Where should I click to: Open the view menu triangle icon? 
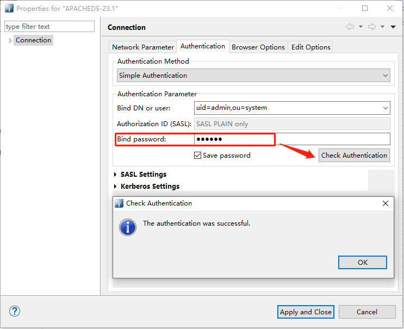click(393, 27)
